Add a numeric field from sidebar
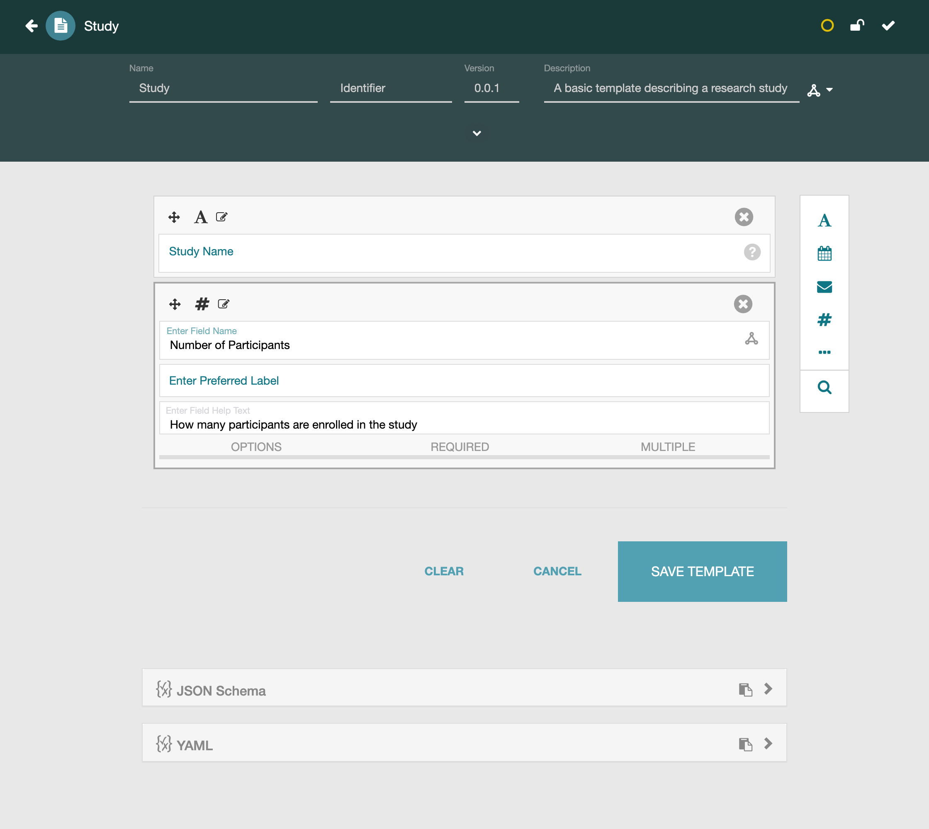The height and width of the screenshot is (829, 929). pos(824,320)
